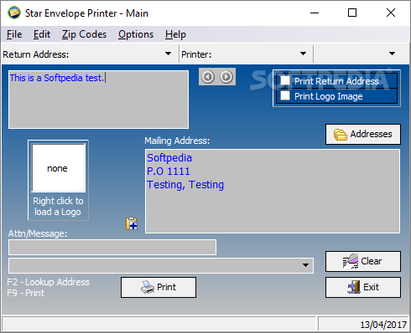Click the Attn/Message text field
The width and height of the screenshot is (411, 333).
coord(112,247)
